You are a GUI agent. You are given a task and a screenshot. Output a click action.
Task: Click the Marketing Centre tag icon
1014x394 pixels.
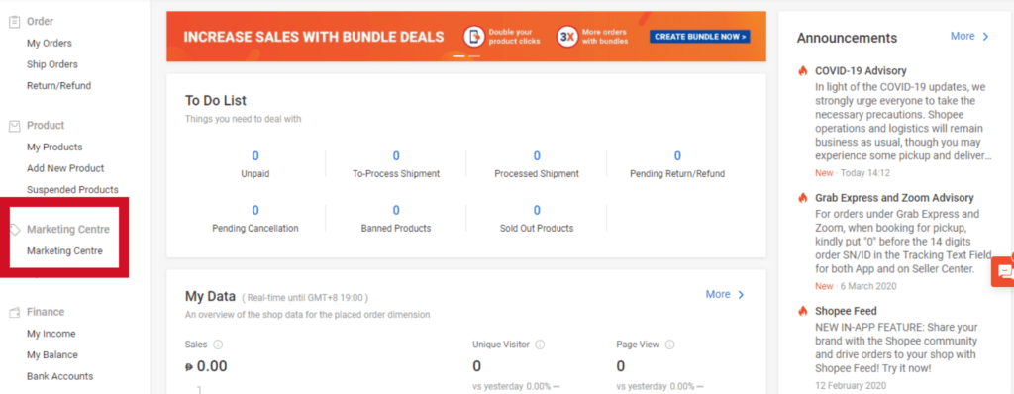click(15, 230)
